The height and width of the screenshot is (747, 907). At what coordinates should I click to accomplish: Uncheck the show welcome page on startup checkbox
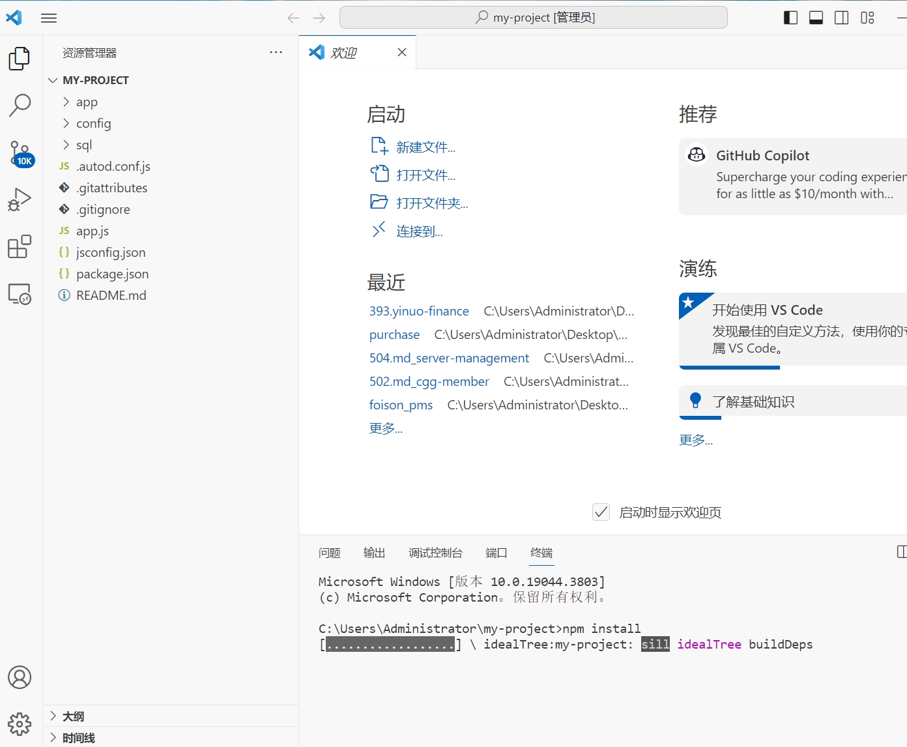(601, 512)
